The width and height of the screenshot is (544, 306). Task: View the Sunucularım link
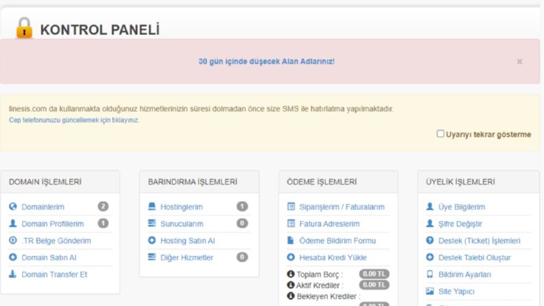click(x=182, y=224)
